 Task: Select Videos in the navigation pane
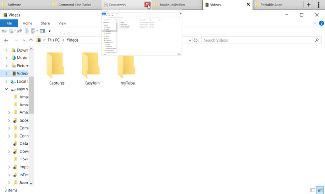tap(23, 73)
